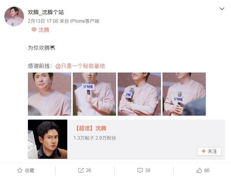Like the post with thumbs-up icon

199,171
